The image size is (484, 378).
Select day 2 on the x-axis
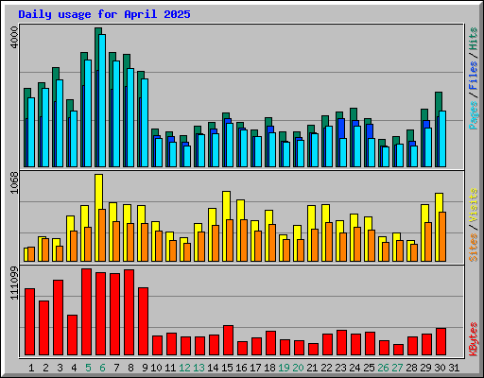point(45,368)
